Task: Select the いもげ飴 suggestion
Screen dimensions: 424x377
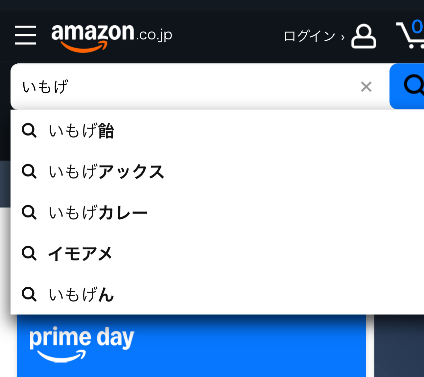Action: click(217, 130)
